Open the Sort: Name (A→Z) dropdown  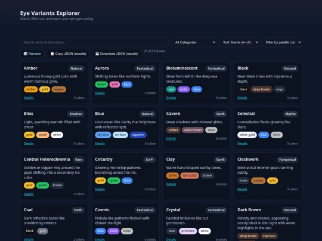(x=239, y=42)
